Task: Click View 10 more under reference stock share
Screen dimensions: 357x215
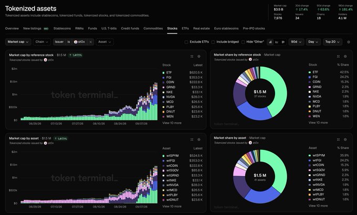Action: tap(318, 122)
